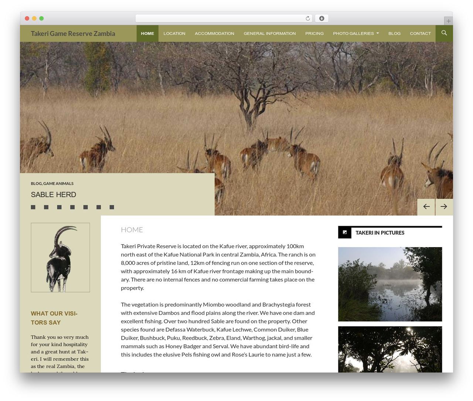Go to the Contact page
This screenshot has width=473, height=401.
[x=420, y=33]
